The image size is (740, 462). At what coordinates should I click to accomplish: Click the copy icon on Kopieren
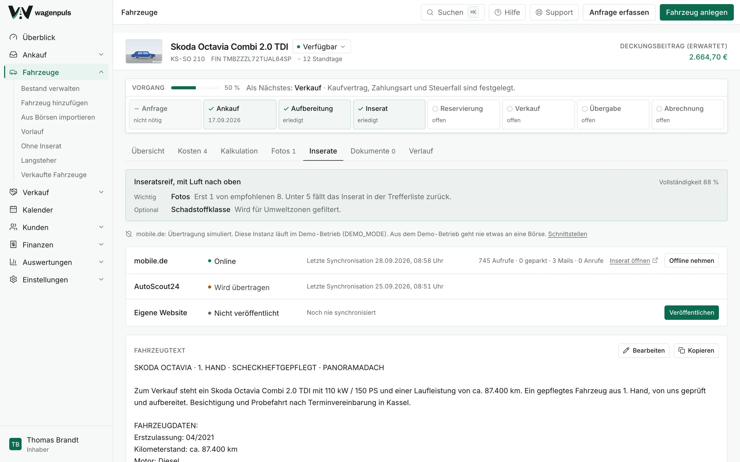click(x=682, y=350)
